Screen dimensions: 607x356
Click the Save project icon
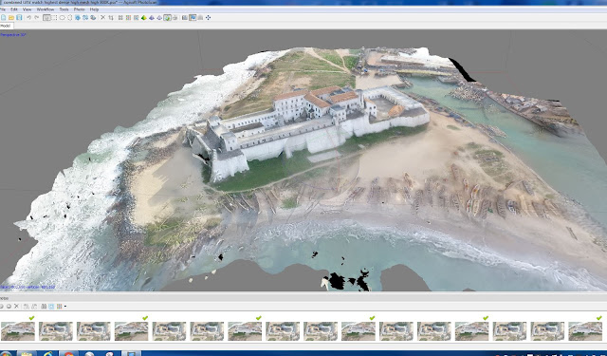tap(19, 18)
